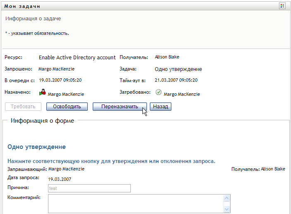Viewport: 291px width, 214px height.
Task: Click the Информация о форме section legend
Action: point(43,121)
